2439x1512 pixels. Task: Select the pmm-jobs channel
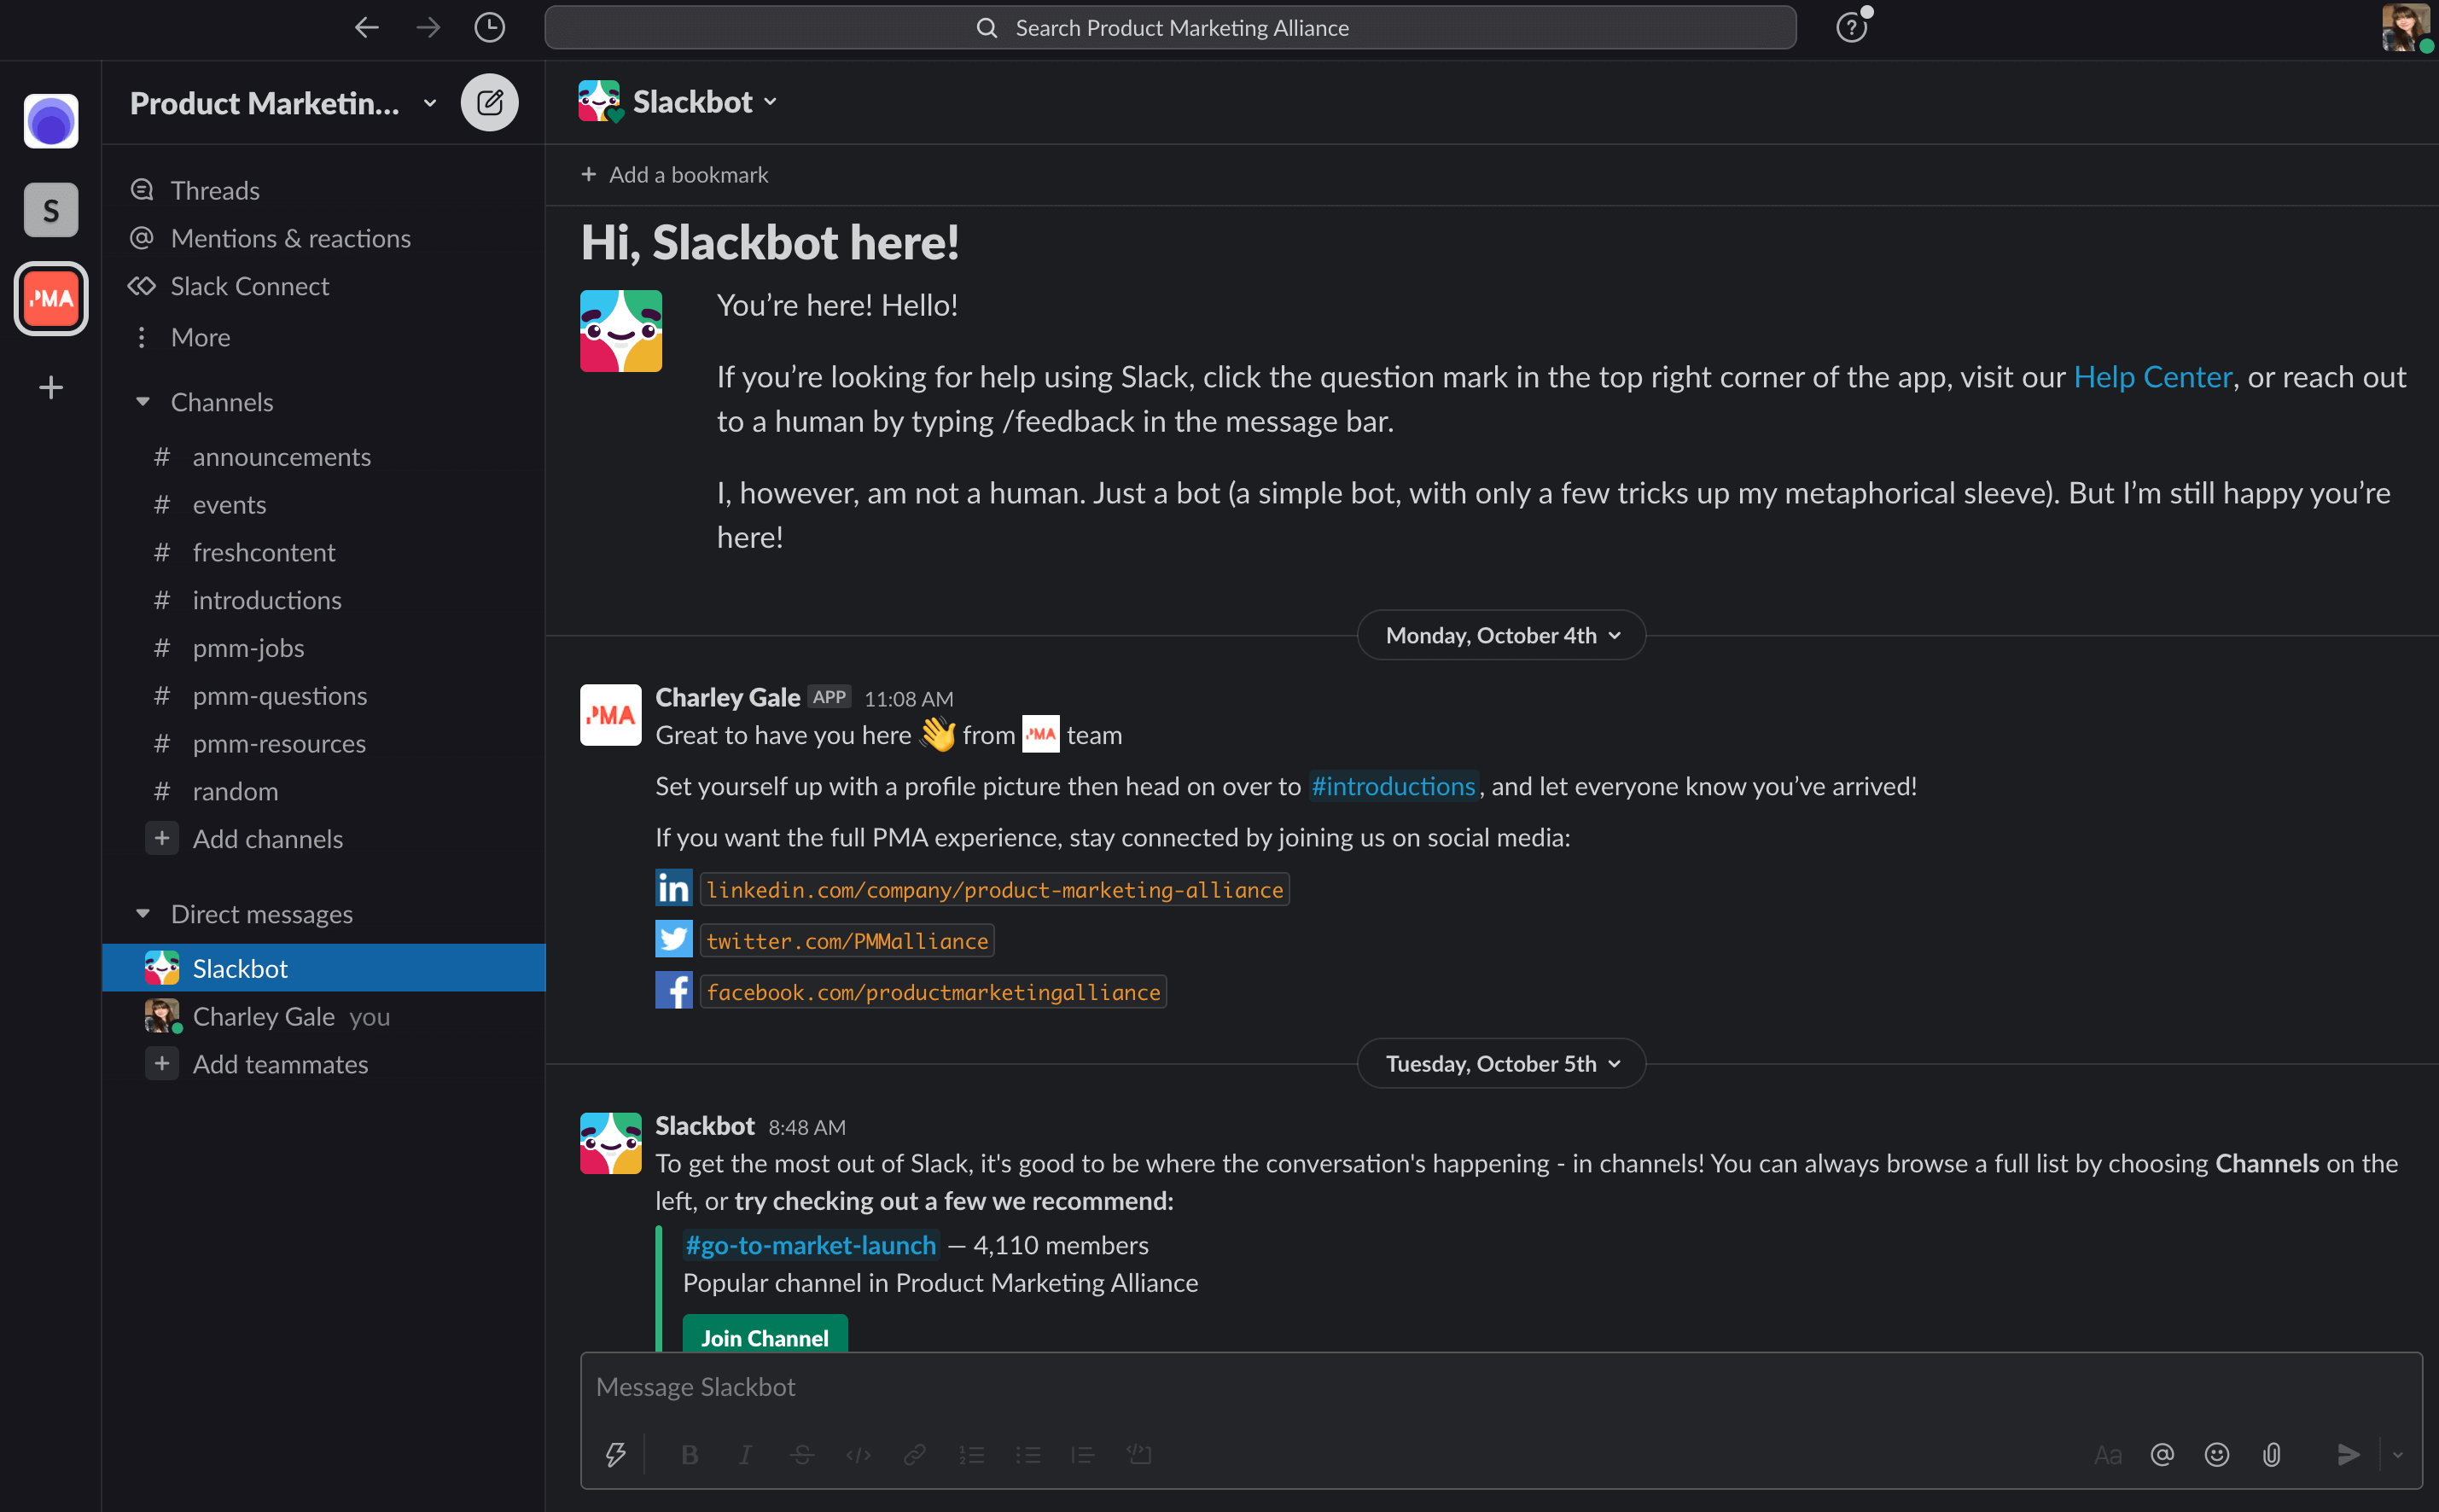(x=248, y=648)
